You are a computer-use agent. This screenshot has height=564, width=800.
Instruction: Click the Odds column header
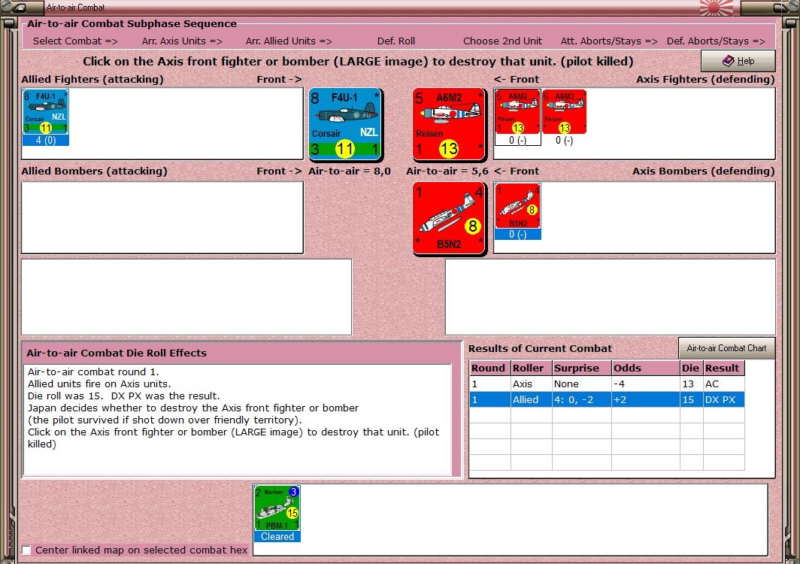click(645, 368)
